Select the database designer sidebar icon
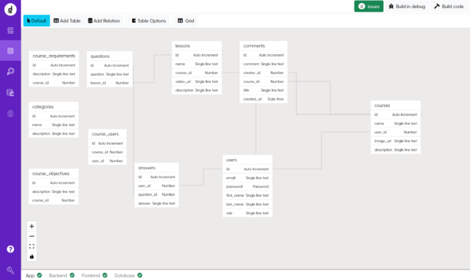The height and width of the screenshot is (280, 470). (x=10, y=51)
